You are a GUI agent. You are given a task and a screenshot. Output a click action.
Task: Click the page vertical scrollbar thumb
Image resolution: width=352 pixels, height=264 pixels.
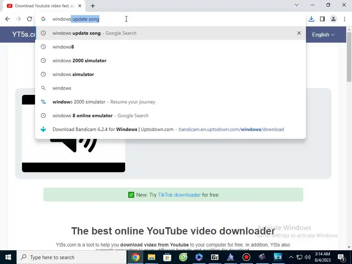[349, 57]
